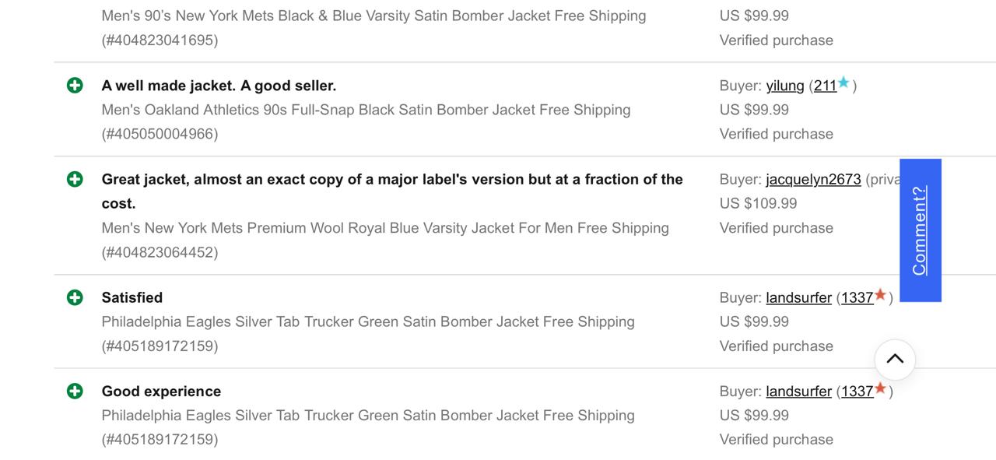Open landsurfer's profile in the "Satisfied" row
996x460 pixels.
(798, 297)
